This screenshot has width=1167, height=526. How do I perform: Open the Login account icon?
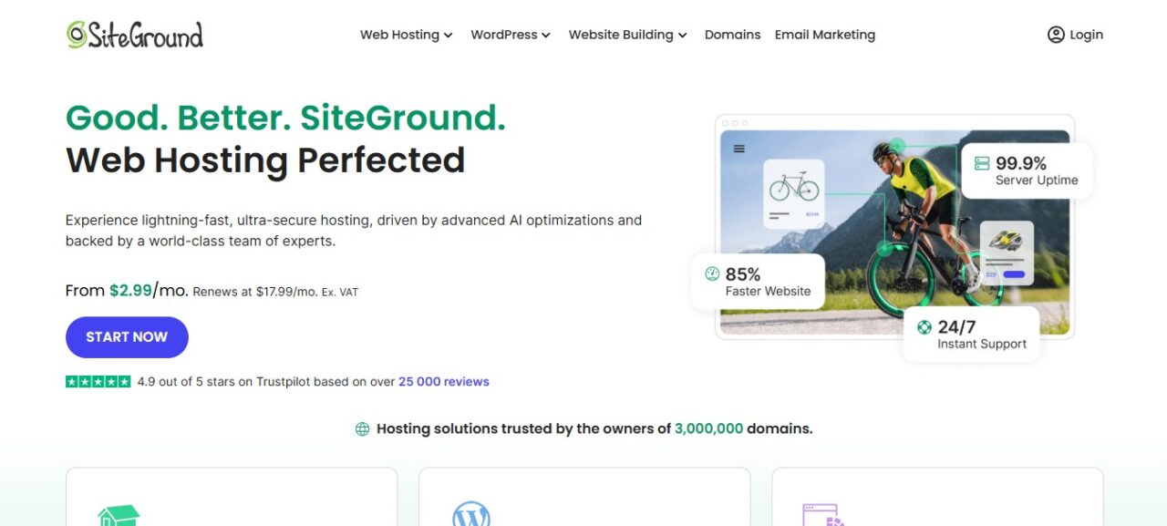pos(1054,34)
